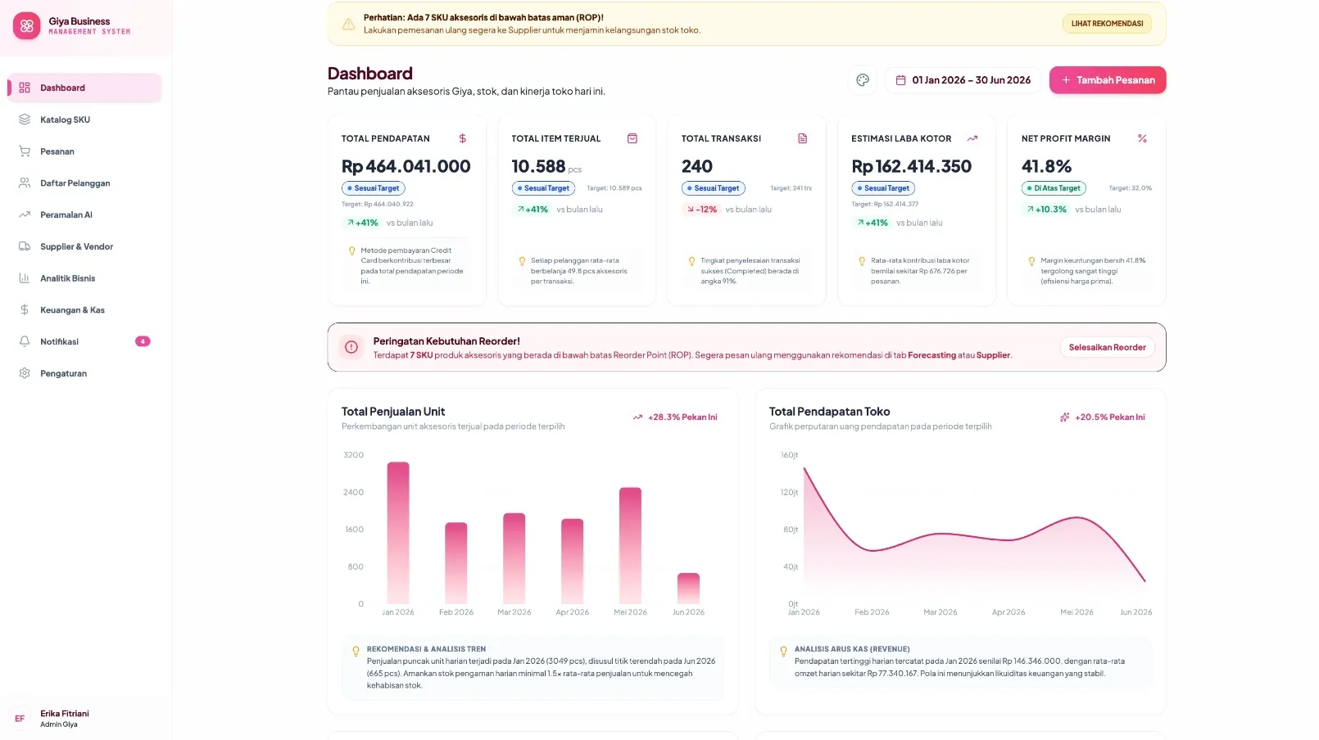Click the Giya Business logo icon

(x=27, y=26)
